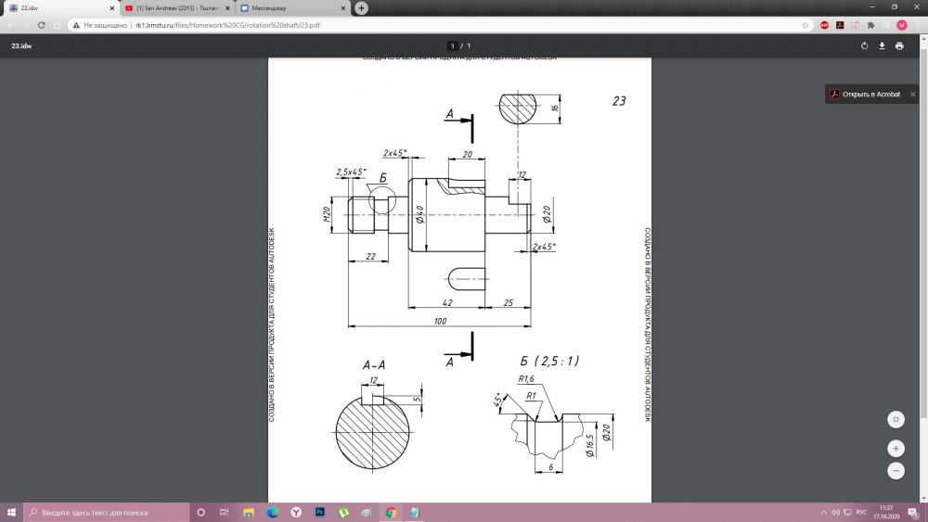Open Task View on the taskbar

point(224,512)
